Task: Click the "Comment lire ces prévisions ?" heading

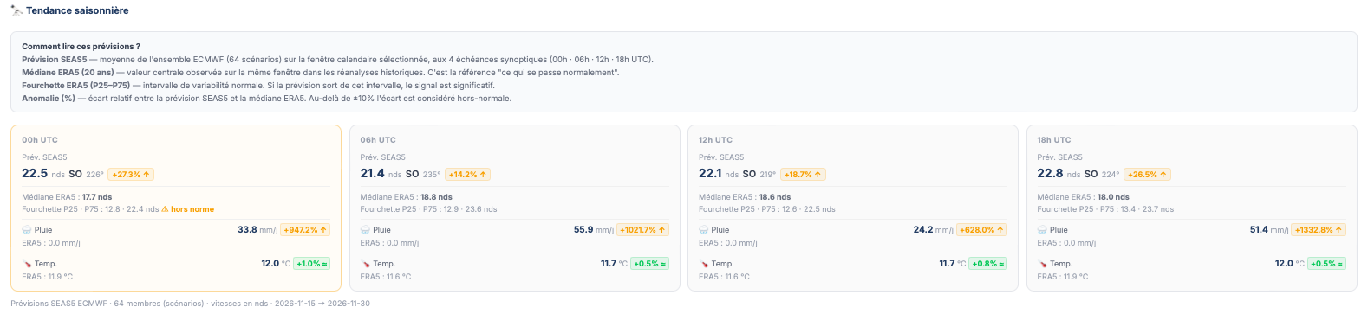Action: (81, 47)
